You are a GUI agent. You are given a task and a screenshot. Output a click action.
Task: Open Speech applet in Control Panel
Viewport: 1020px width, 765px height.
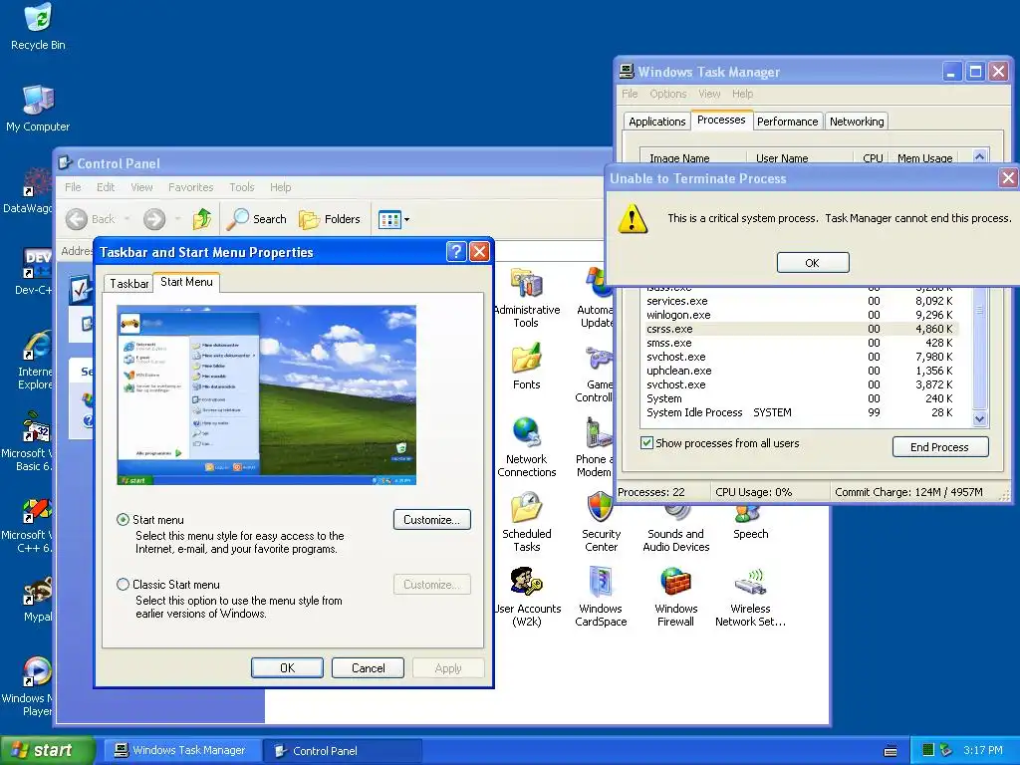click(750, 525)
